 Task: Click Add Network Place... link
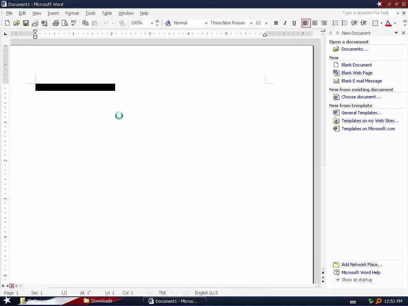point(362,265)
